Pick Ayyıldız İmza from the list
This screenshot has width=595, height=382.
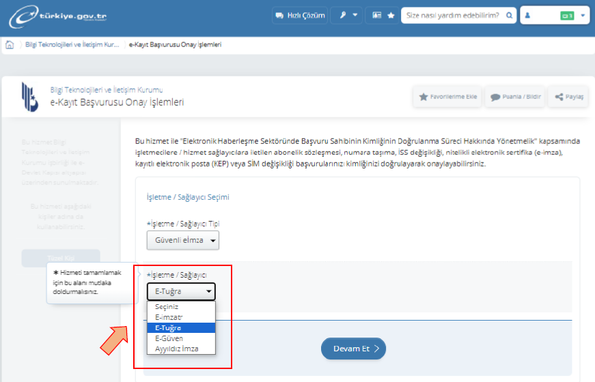pos(181,349)
